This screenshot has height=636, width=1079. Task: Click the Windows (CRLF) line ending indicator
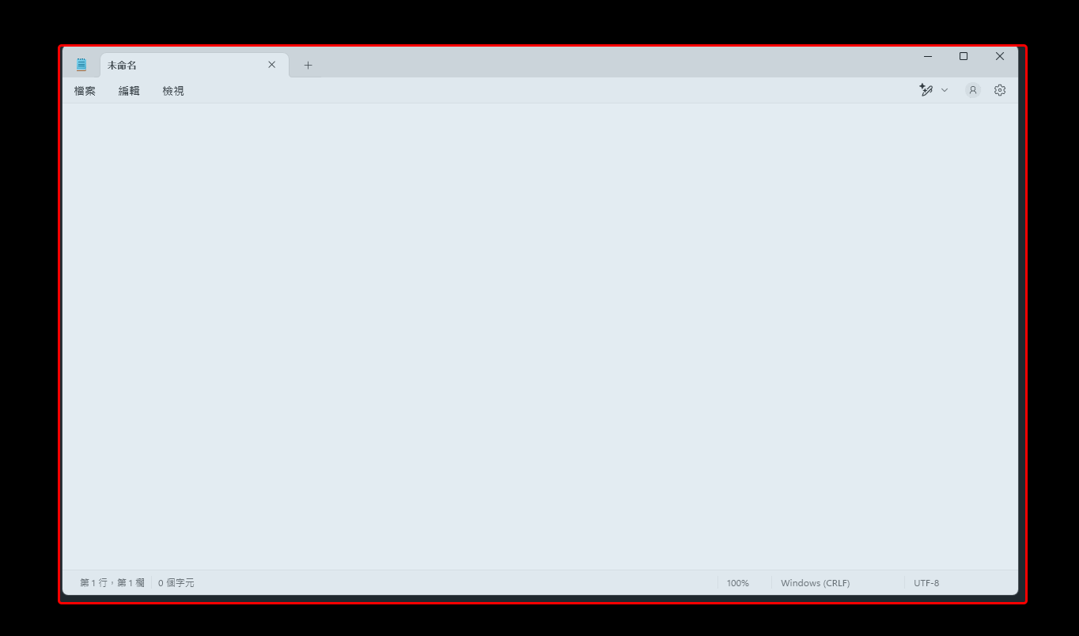tap(815, 583)
